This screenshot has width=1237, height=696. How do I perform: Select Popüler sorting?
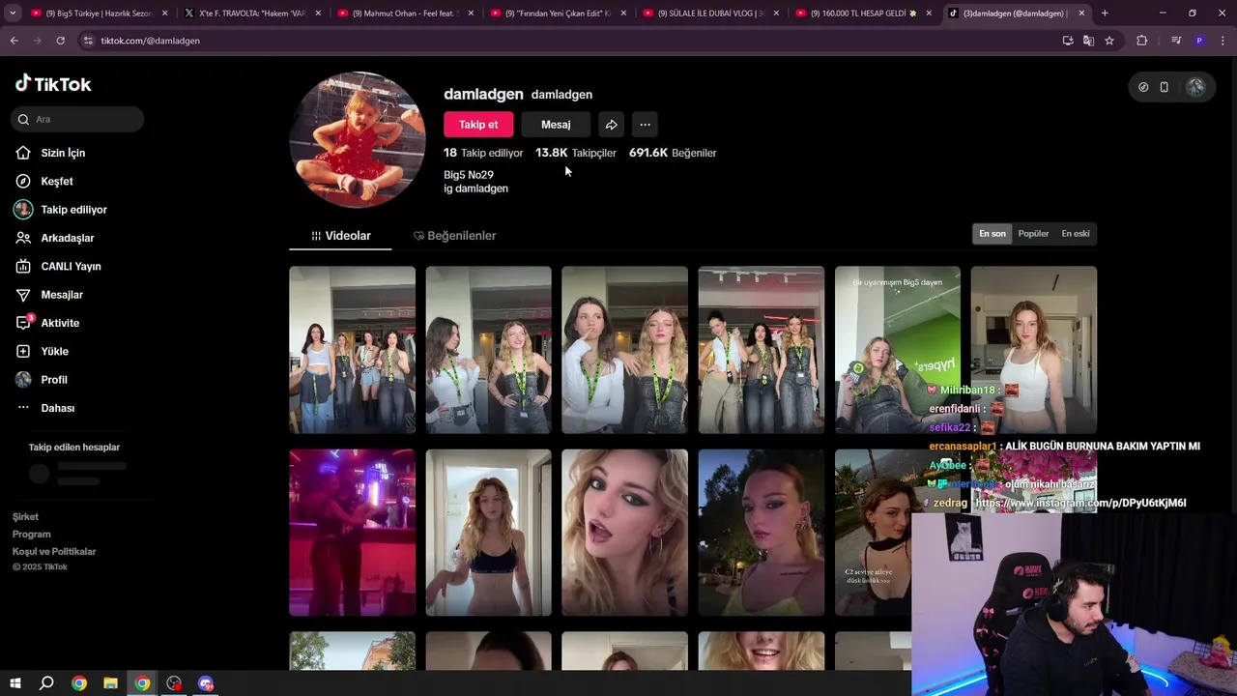tap(1033, 233)
